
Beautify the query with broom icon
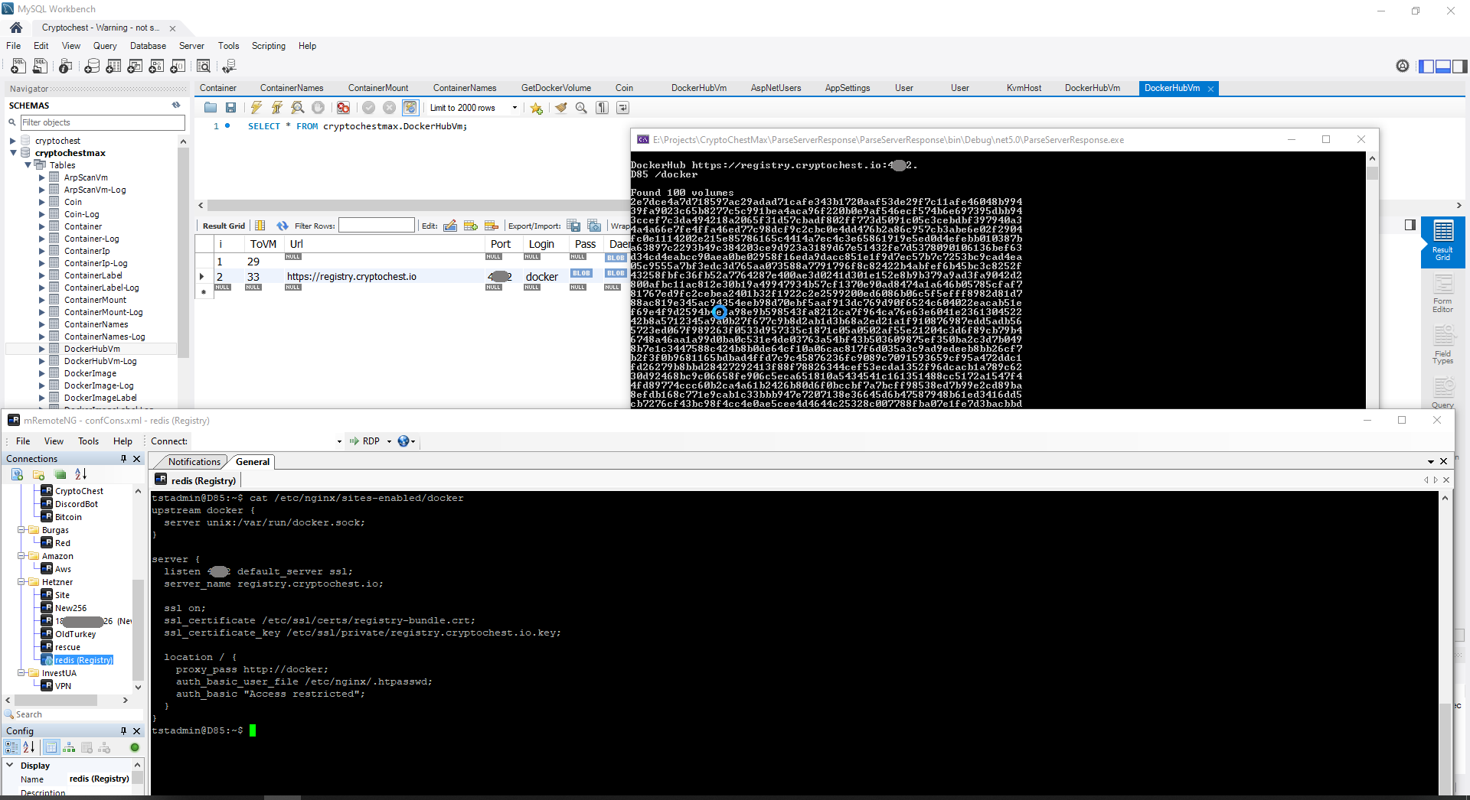[x=561, y=108]
